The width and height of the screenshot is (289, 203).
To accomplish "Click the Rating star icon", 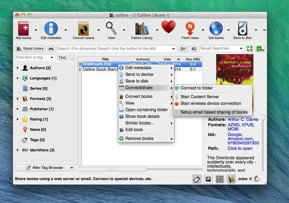I will click(25, 119).
